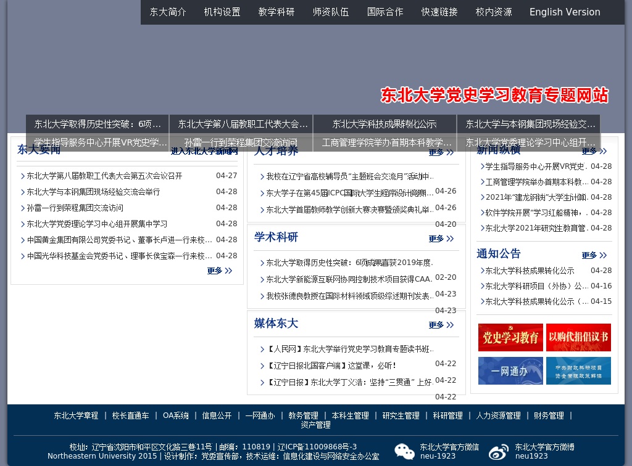Open news 孙雷一行到荣程集团交流访问 in list
This screenshot has width=632, height=466.
(75, 208)
